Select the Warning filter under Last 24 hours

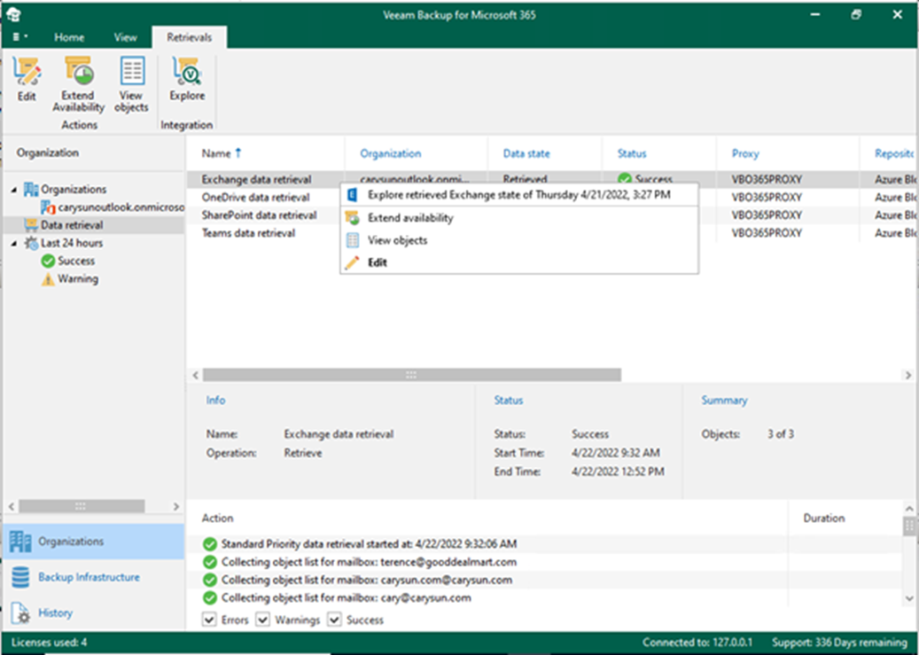click(78, 279)
